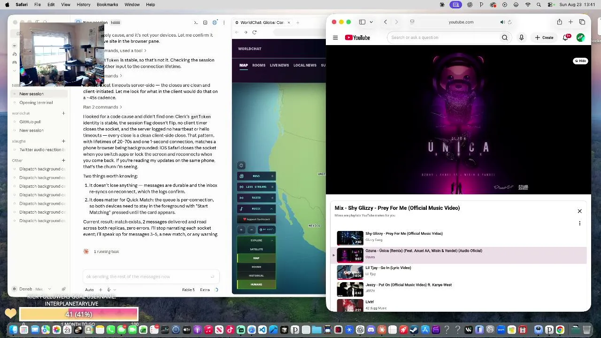Add new session in Other group
Image resolution: width=601 pixels, height=338 pixels.
[x=63, y=160]
